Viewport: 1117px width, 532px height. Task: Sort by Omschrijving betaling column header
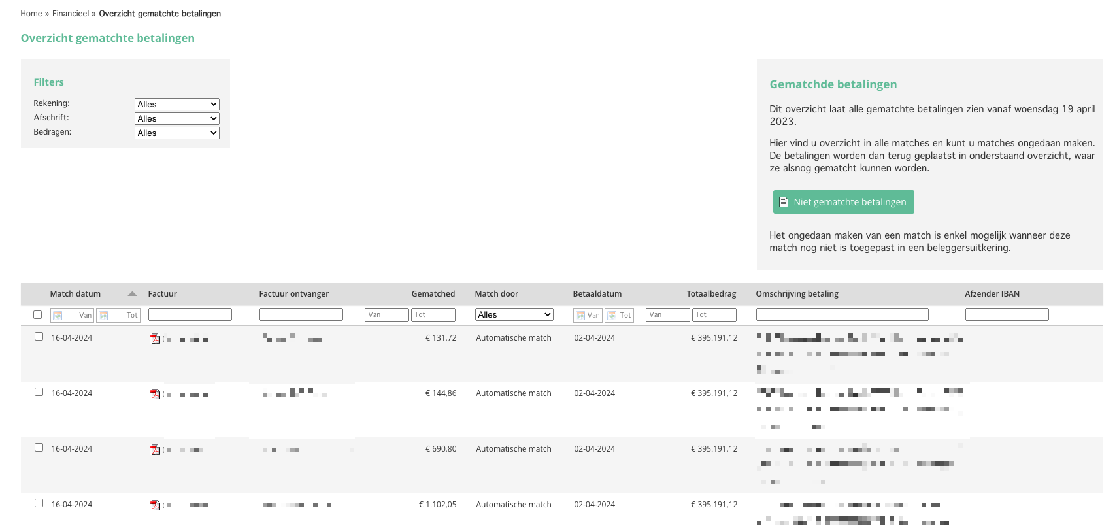point(797,294)
